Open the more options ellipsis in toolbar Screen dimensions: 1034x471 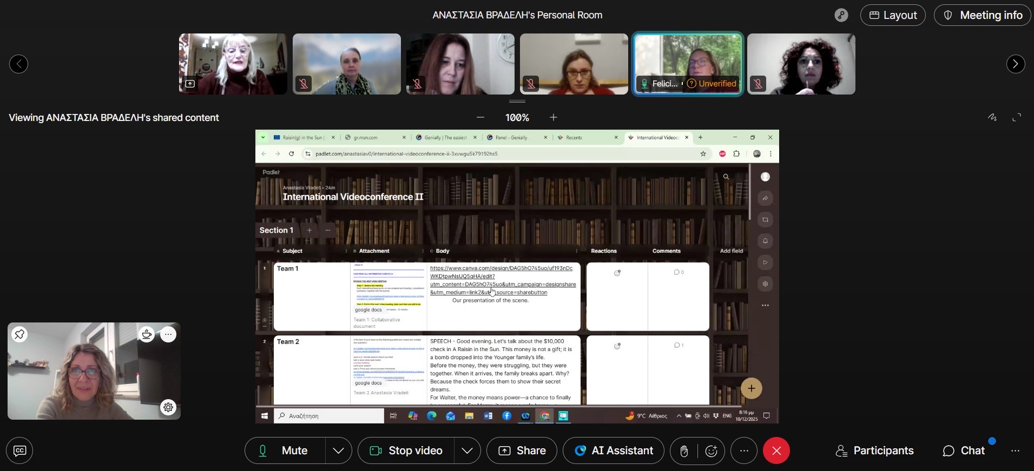(x=744, y=450)
